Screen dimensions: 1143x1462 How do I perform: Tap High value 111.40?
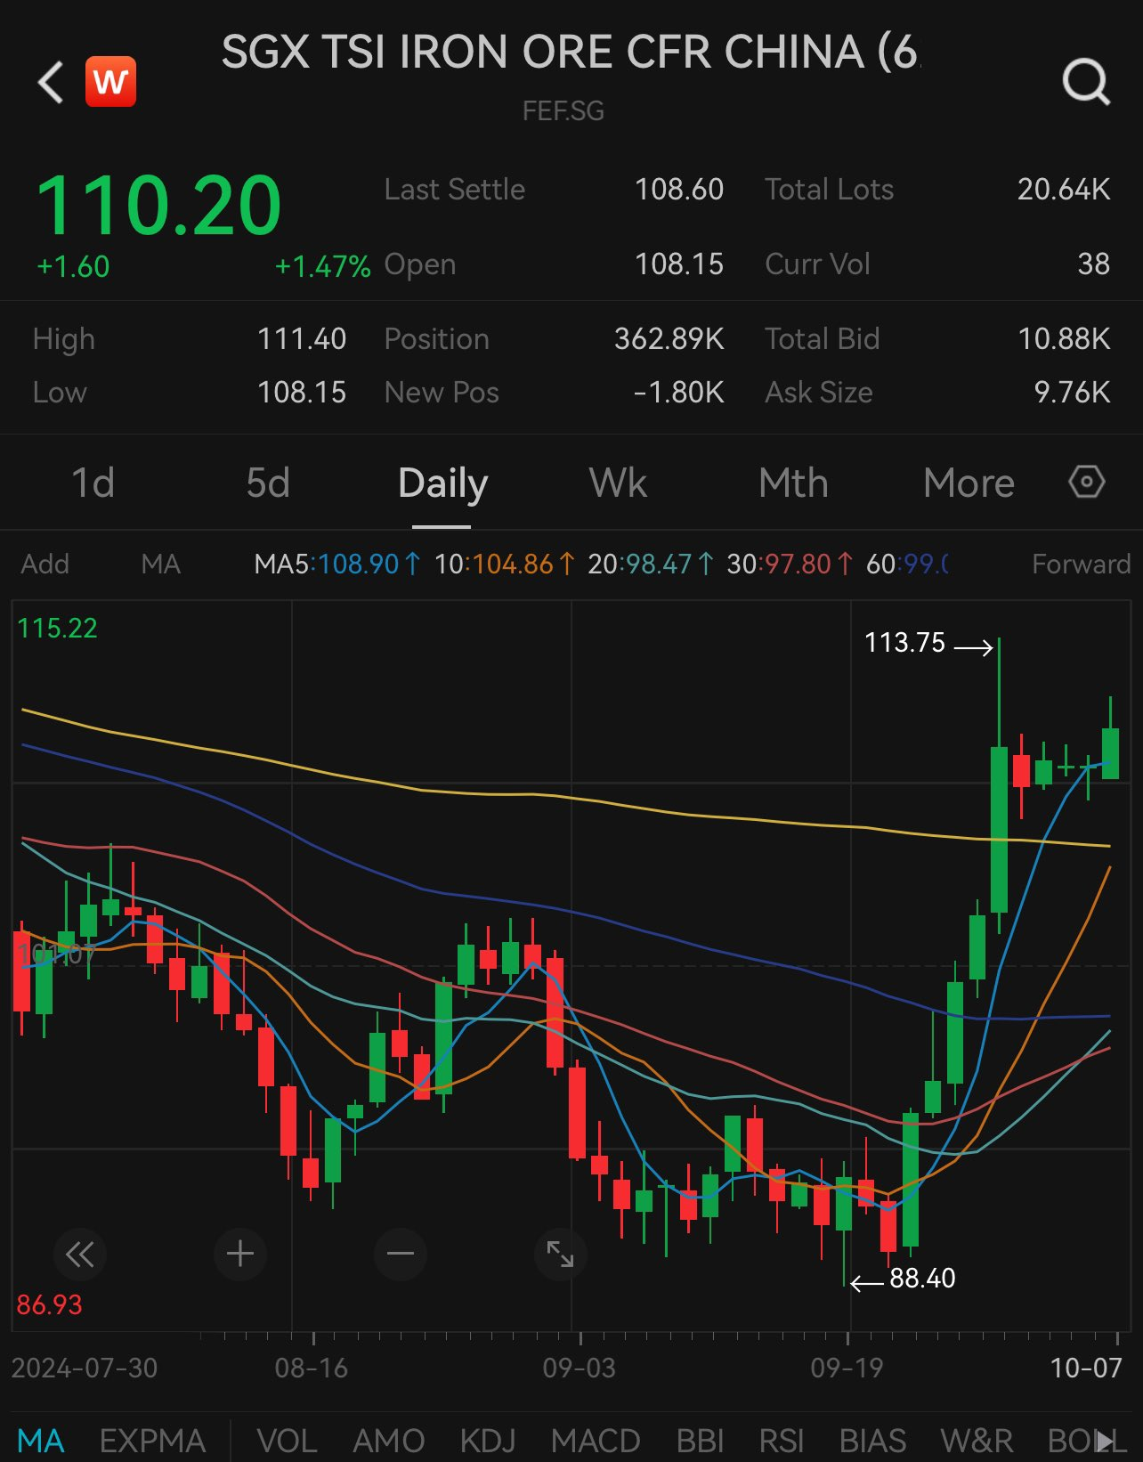[x=301, y=339]
